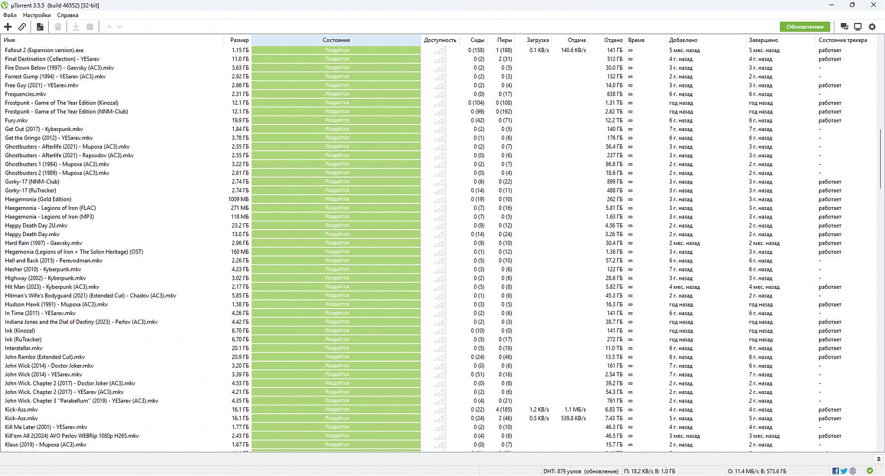Open preferences via the gear icon
Screen dimensions: 885x476
(872, 27)
